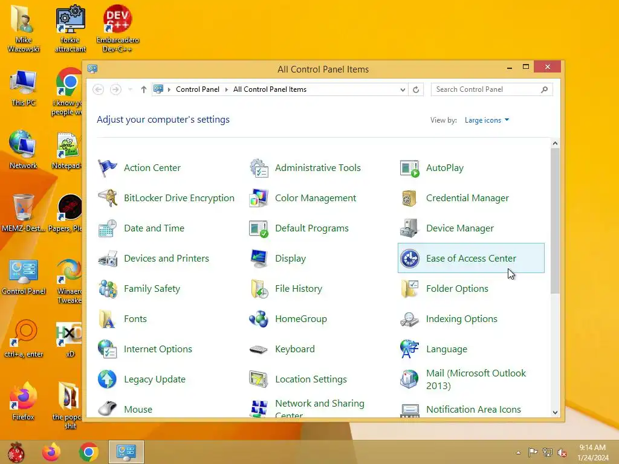Open the File History icon
The image size is (619, 464).
[259, 289]
